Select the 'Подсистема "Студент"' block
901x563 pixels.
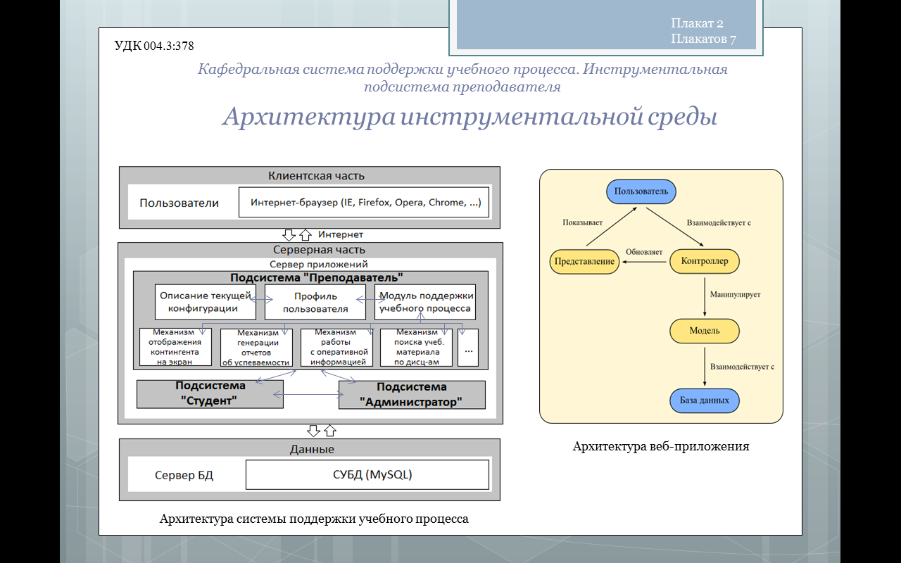pyautogui.click(x=210, y=394)
